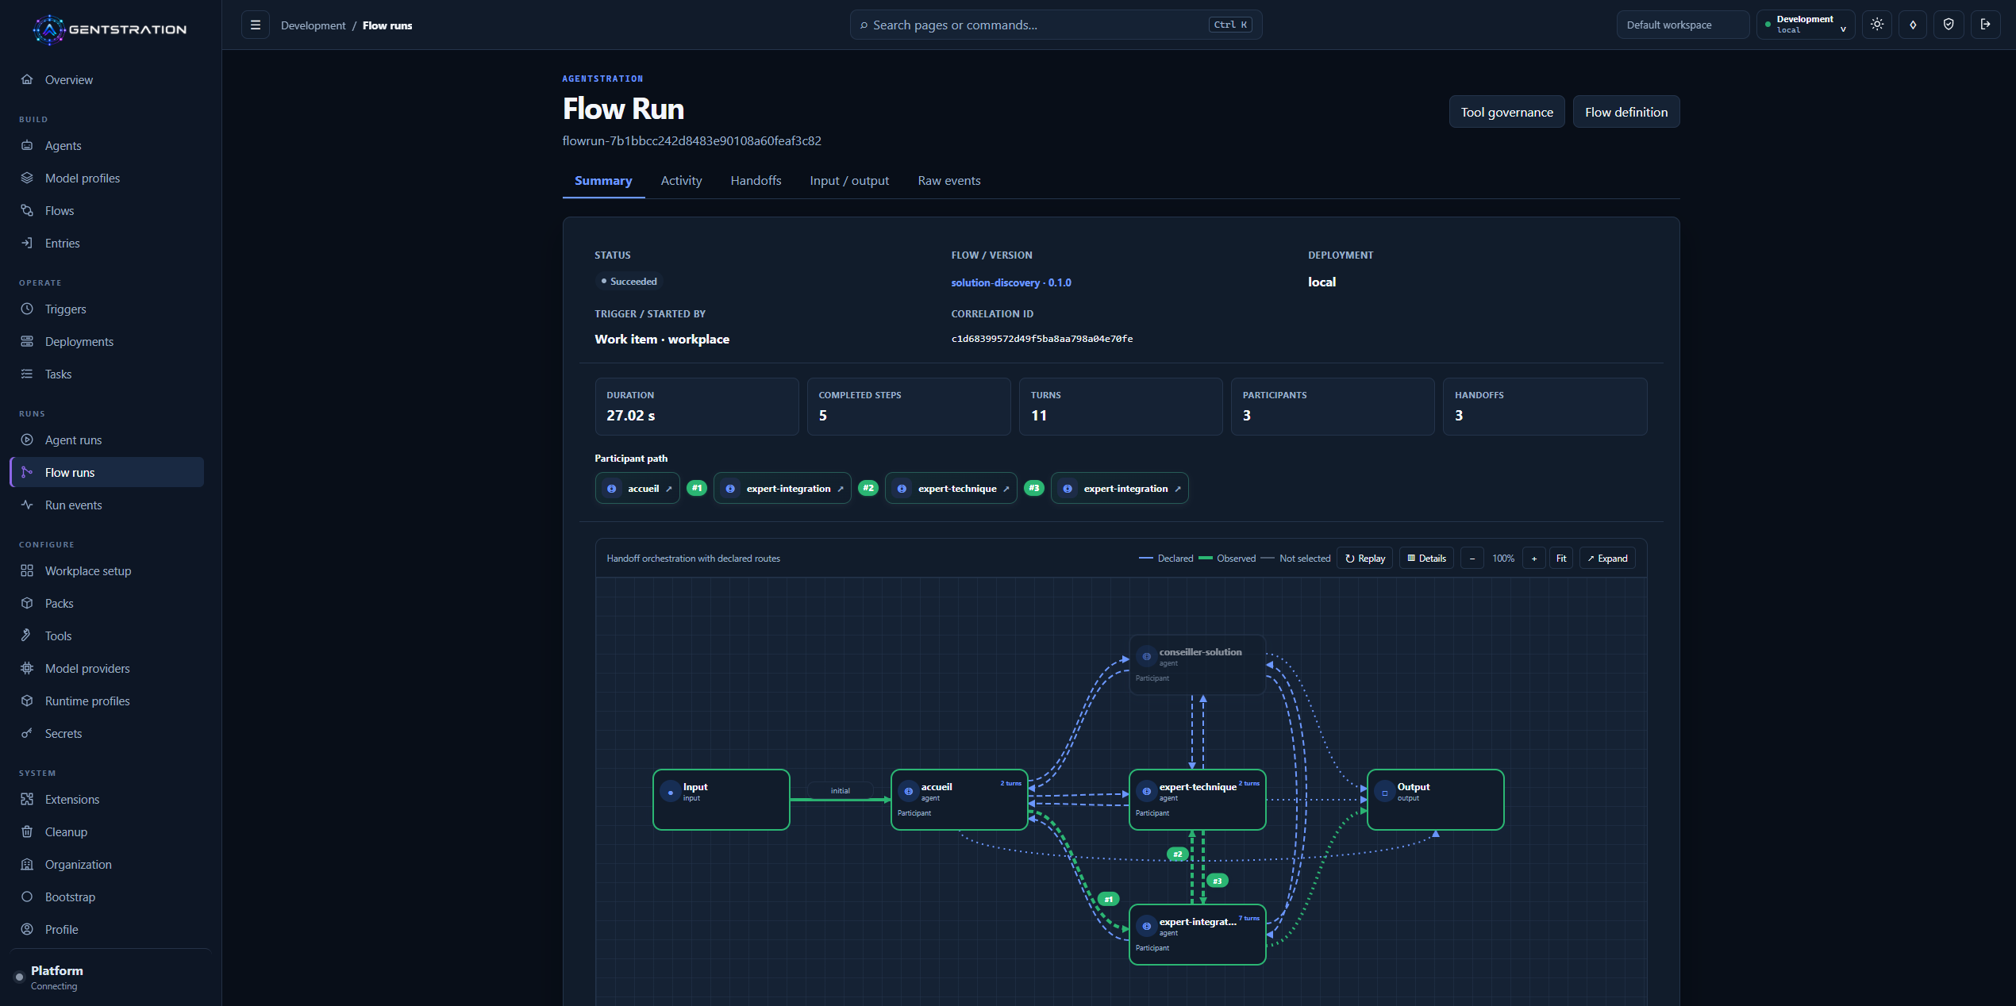Select the Output node in the graph
Image resolution: width=2016 pixels, height=1006 pixels.
(x=1436, y=800)
